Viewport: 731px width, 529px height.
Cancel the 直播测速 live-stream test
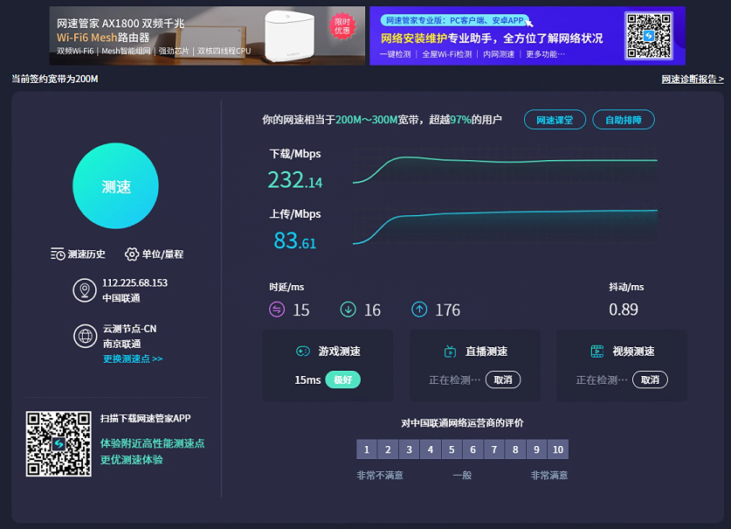coord(503,379)
